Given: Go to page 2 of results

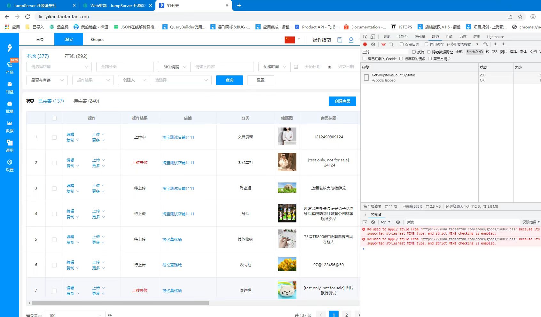Looking at the screenshot, I should (347, 315).
